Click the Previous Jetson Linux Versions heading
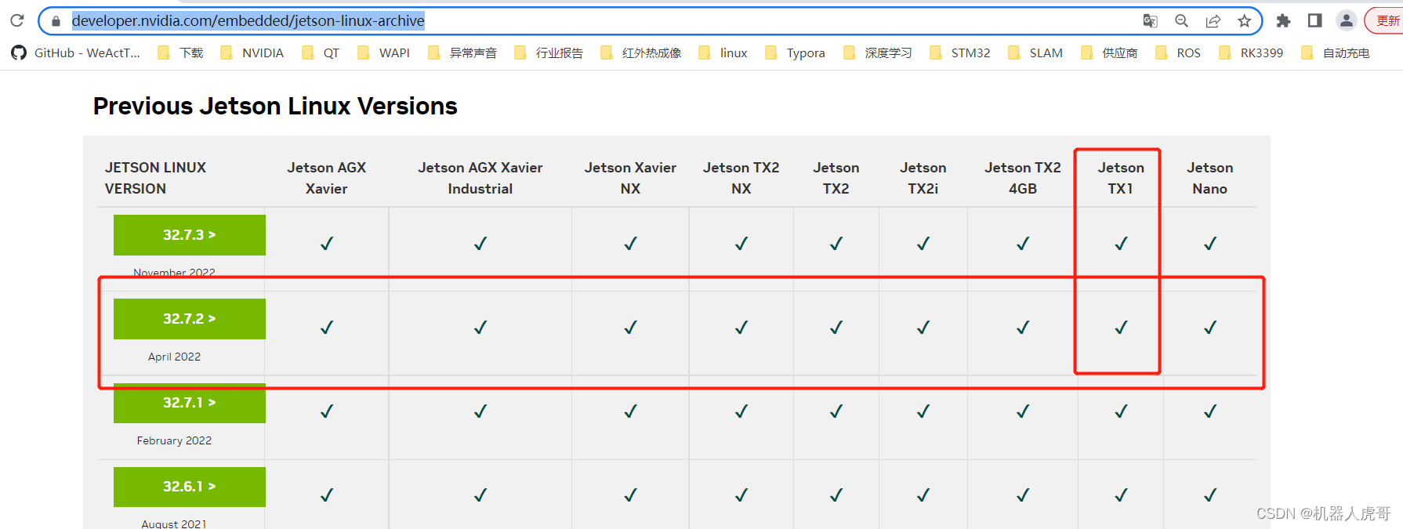This screenshot has height=529, width=1403. pyautogui.click(x=275, y=106)
